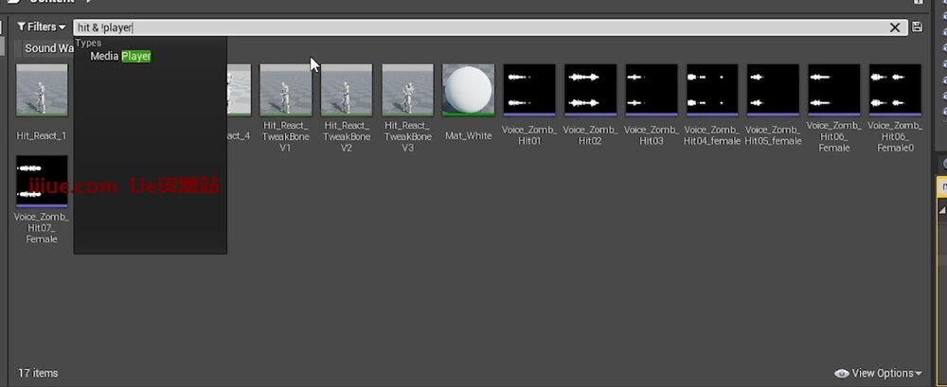Image resolution: width=947 pixels, height=387 pixels.
Task: Click the 'hit & !player' search field
Action: click(473, 27)
